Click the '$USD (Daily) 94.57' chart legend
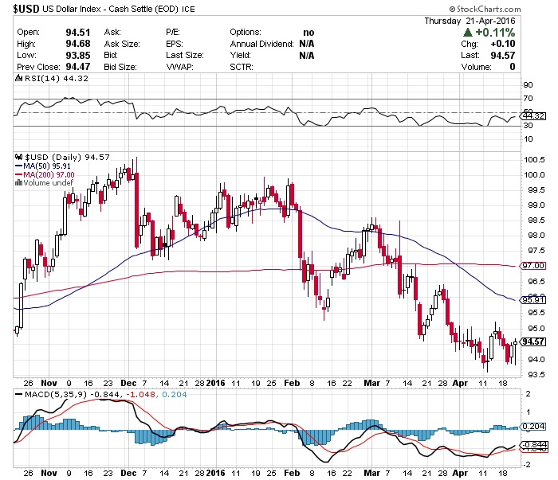The height and width of the screenshot is (480, 558). point(67,157)
